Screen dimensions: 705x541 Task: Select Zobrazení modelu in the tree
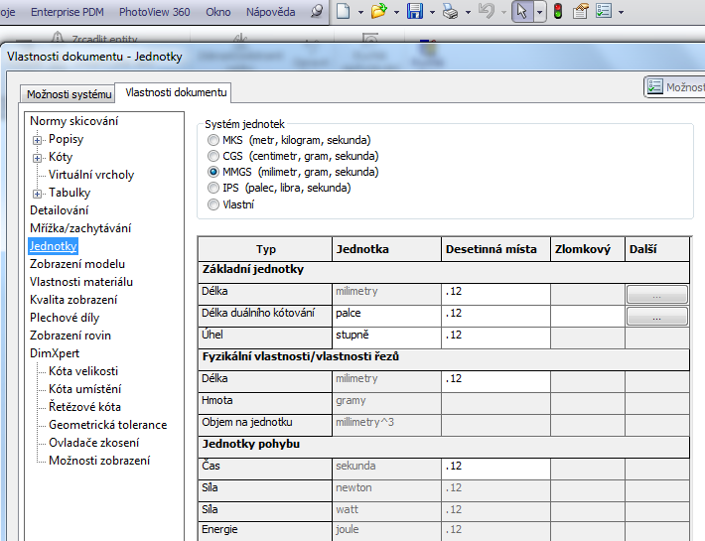point(77,264)
